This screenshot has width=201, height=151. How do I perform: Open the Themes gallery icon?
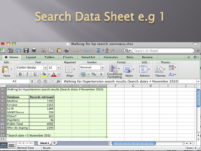(x=159, y=69)
